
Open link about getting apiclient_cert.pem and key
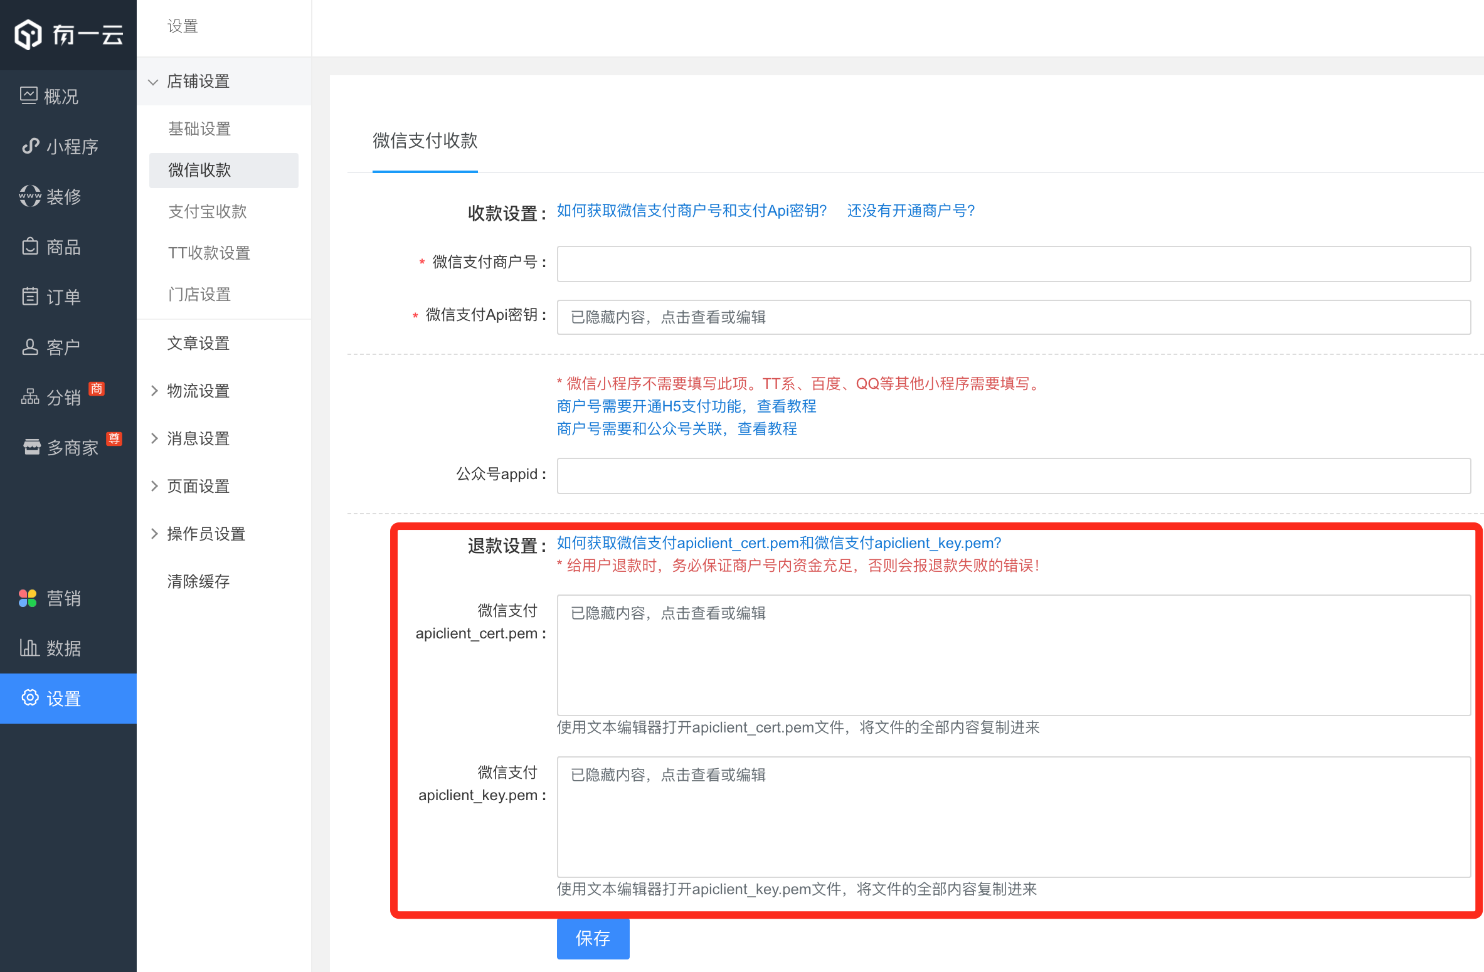779,543
